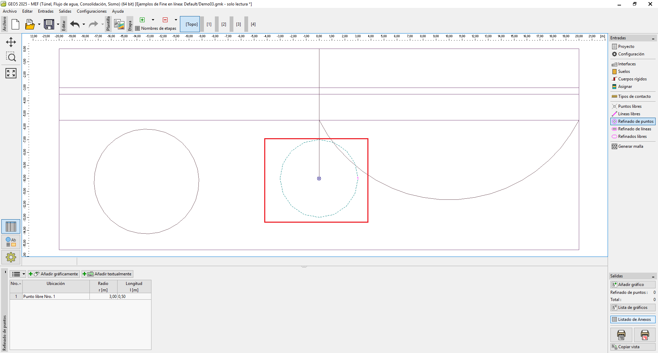
Task: Switch to stage tab [2]
Action: (224, 24)
